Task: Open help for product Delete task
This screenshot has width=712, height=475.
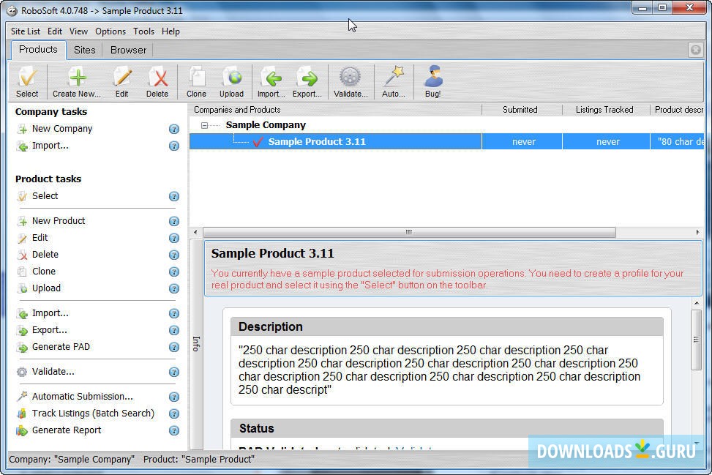Action: click(174, 255)
